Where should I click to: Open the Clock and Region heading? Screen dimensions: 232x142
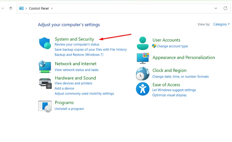coord(169,70)
